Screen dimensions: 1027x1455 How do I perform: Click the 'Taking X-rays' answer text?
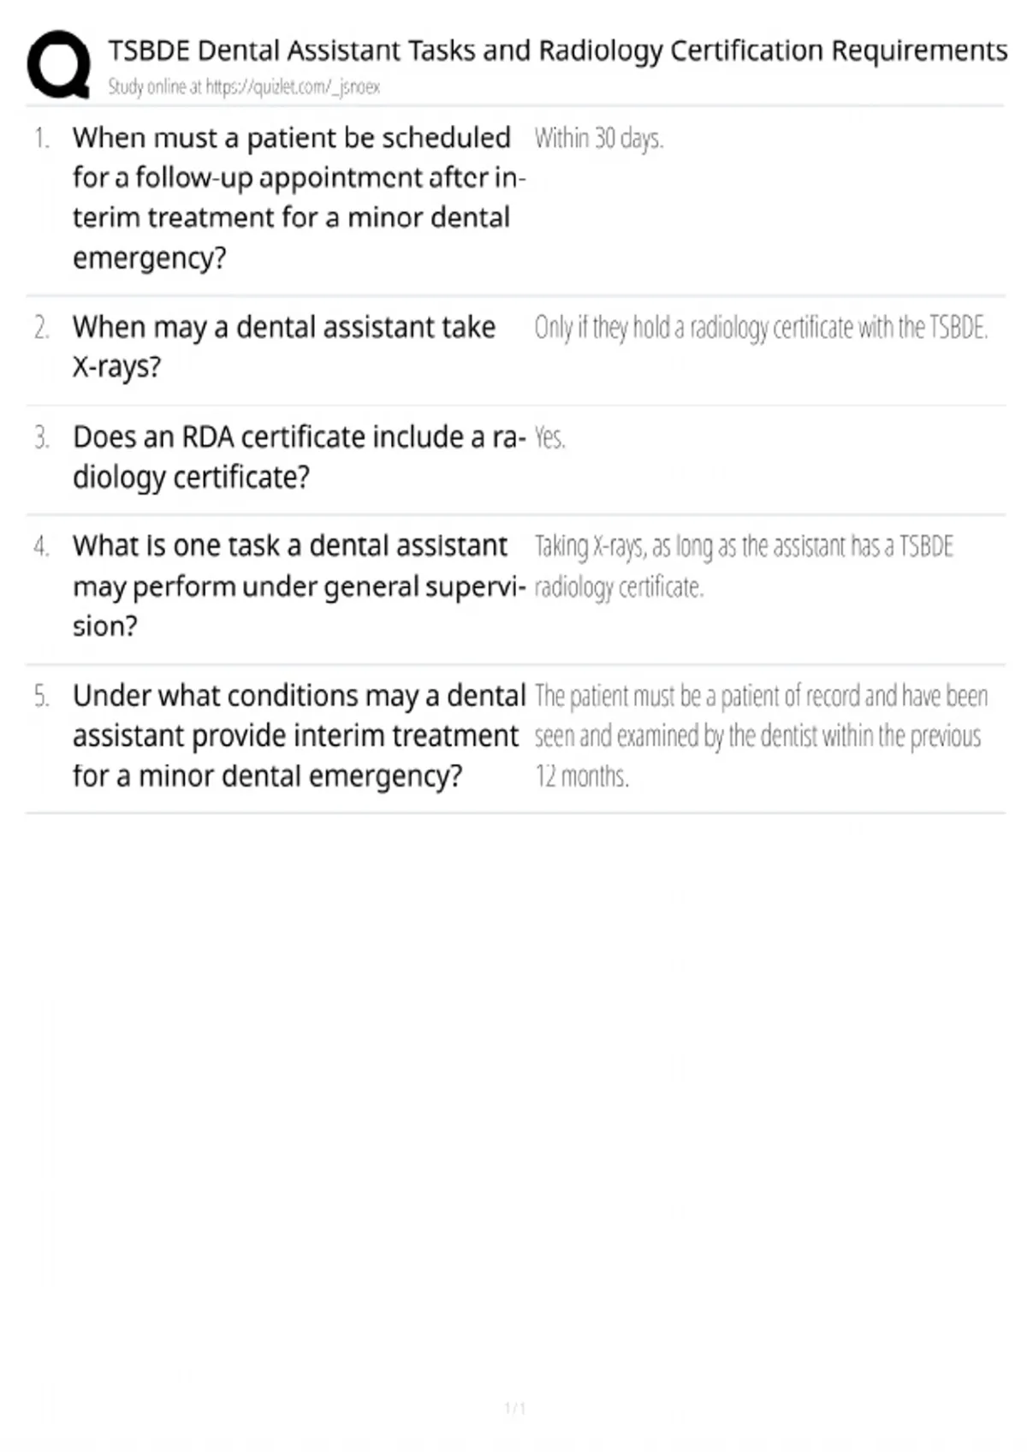click(744, 566)
